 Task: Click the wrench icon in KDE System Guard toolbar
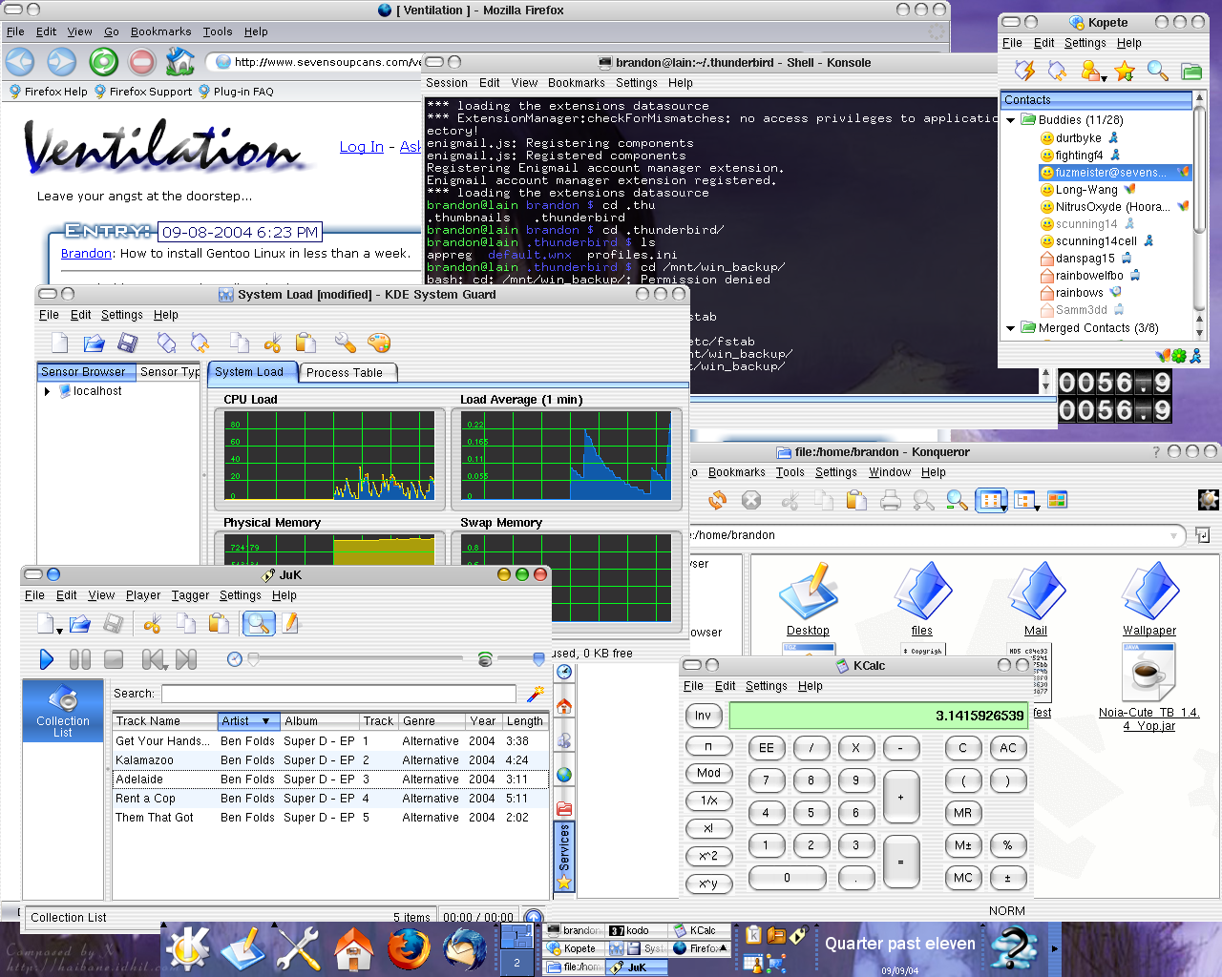coord(345,343)
